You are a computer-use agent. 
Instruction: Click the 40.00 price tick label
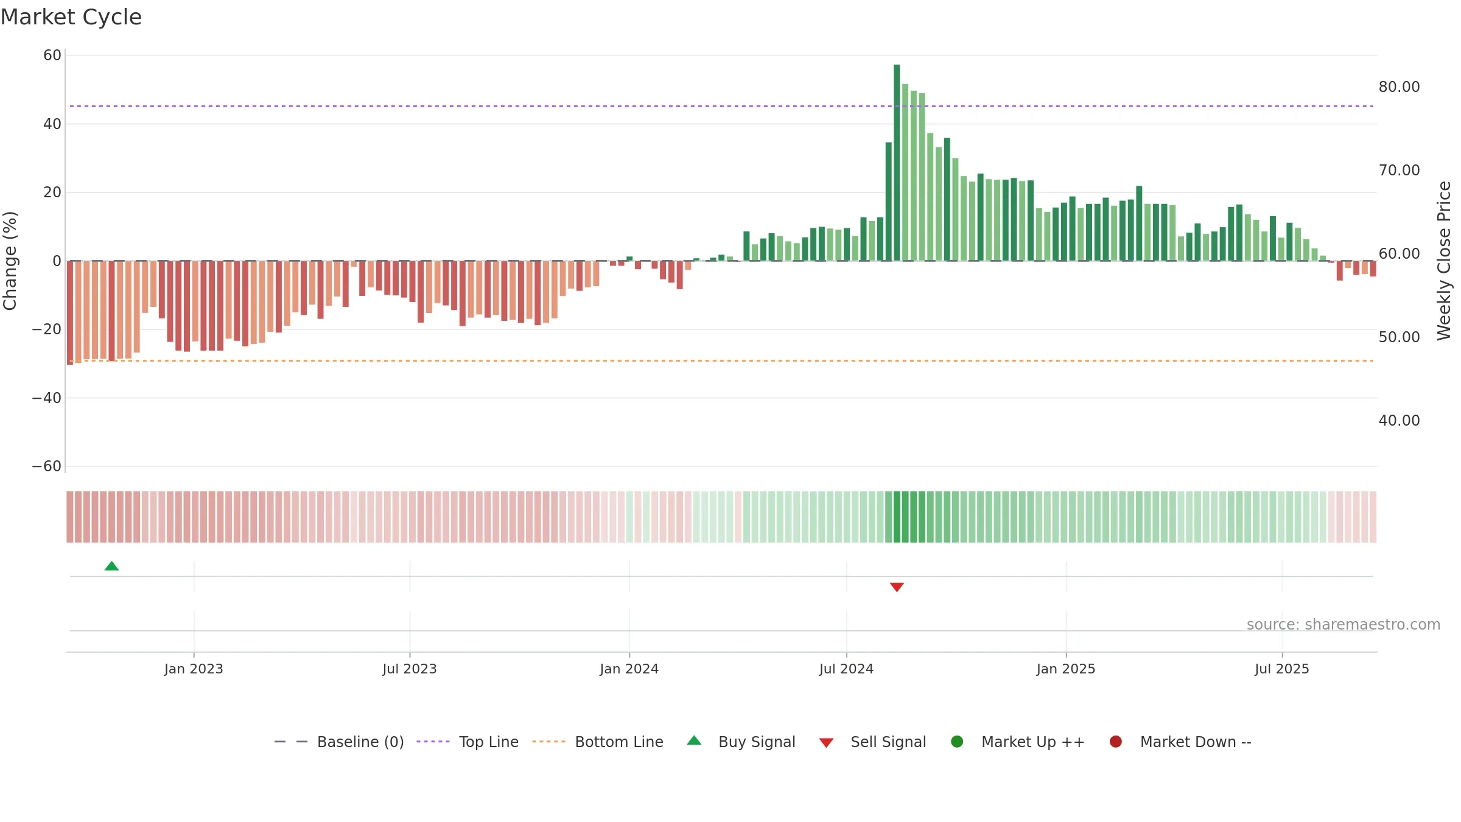point(1400,421)
